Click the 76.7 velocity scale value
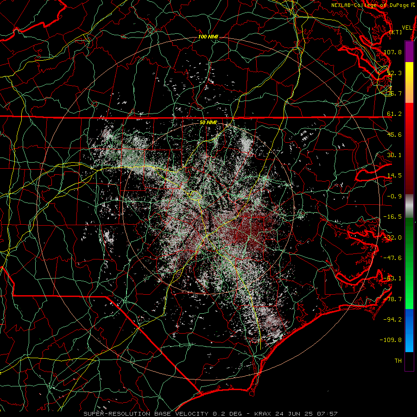 (394, 93)
